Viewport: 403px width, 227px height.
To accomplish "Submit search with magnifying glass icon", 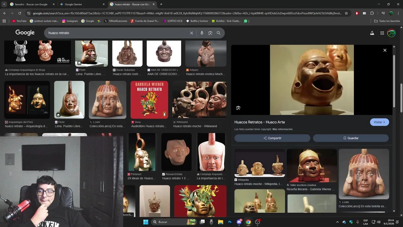I will pyautogui.click(x=219, y=33).
